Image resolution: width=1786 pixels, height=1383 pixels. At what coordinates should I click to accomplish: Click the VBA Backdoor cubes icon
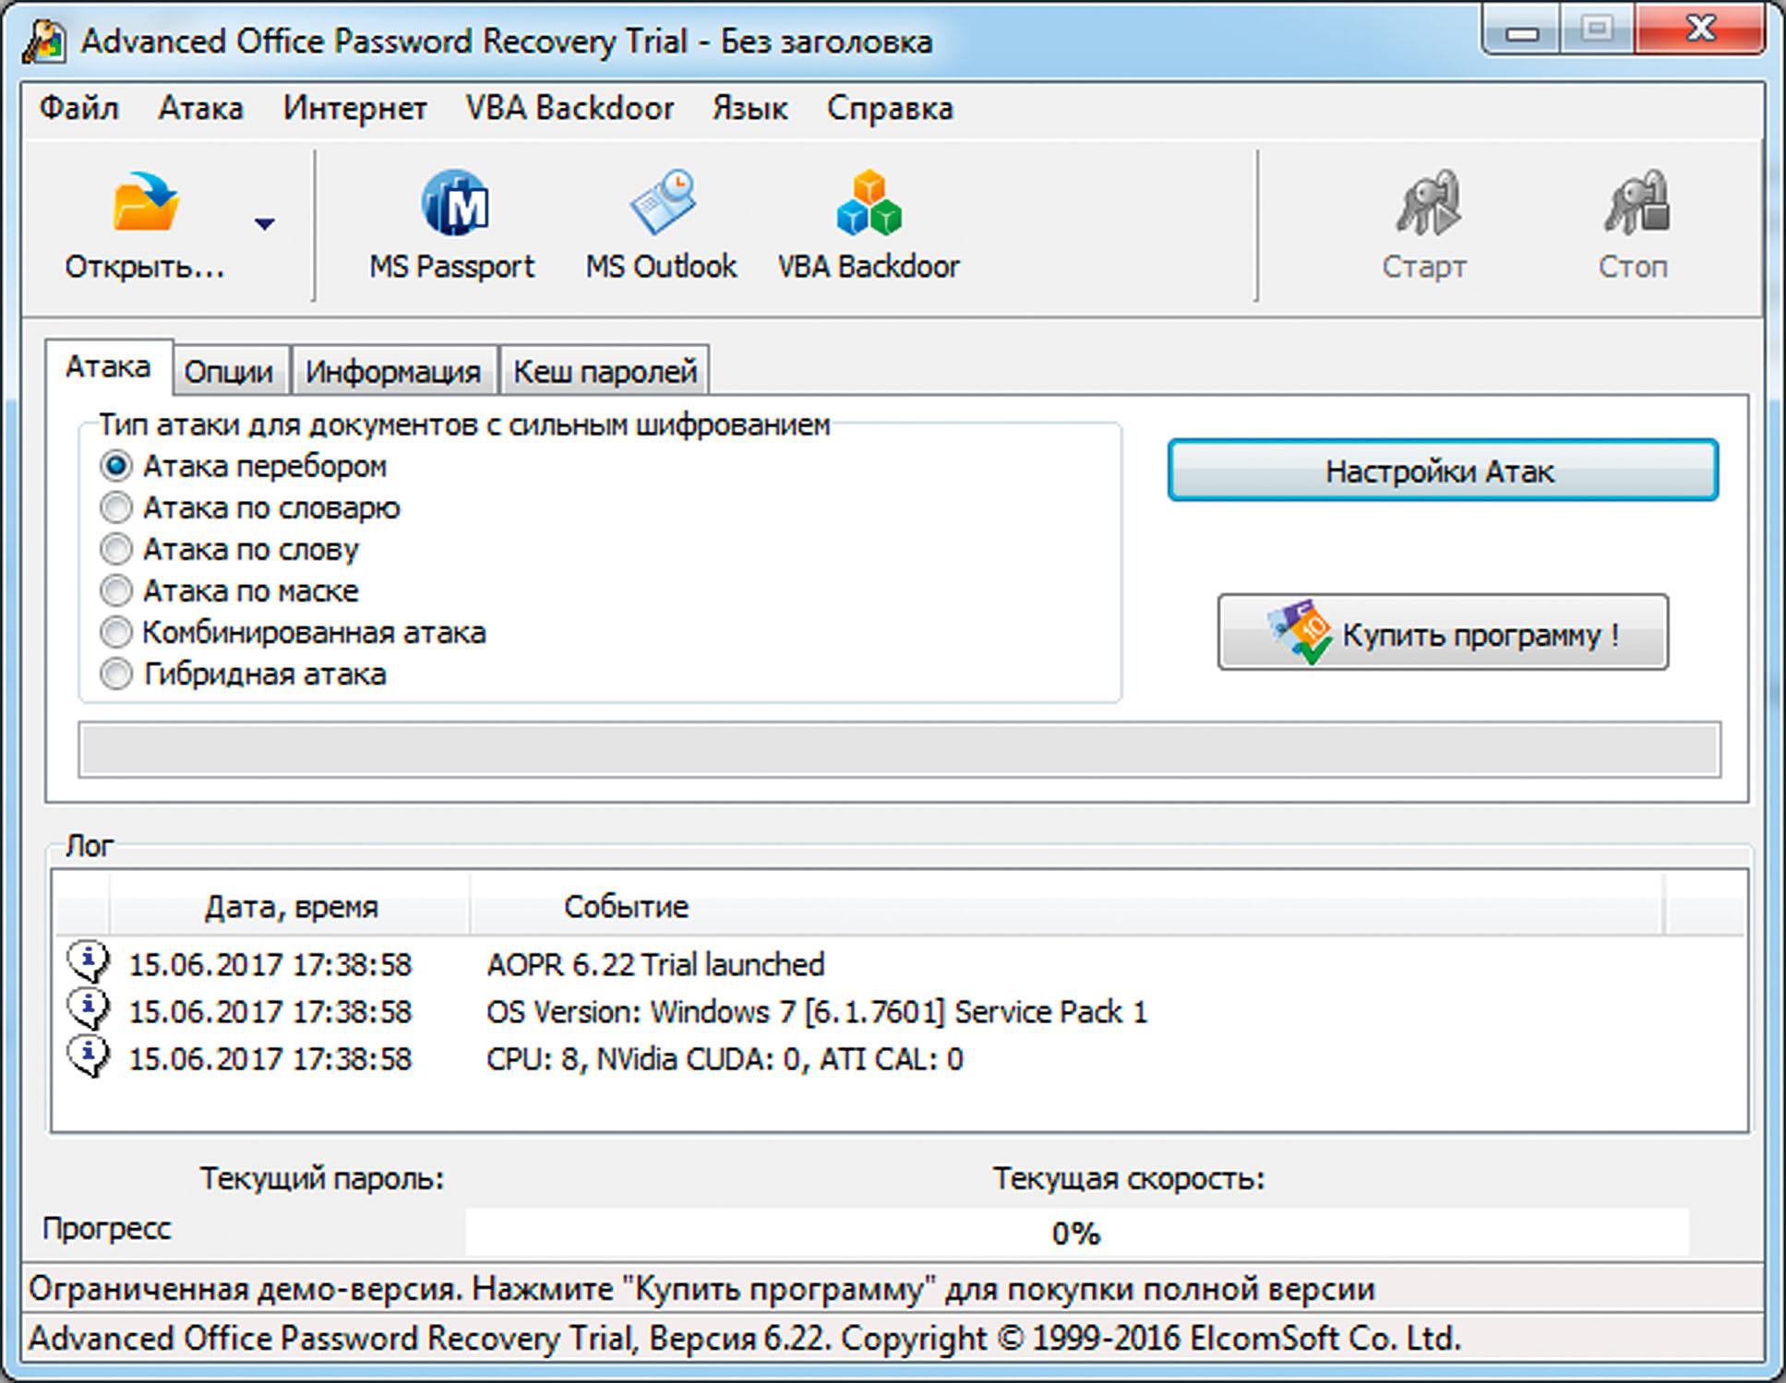(x=869, y=203)
